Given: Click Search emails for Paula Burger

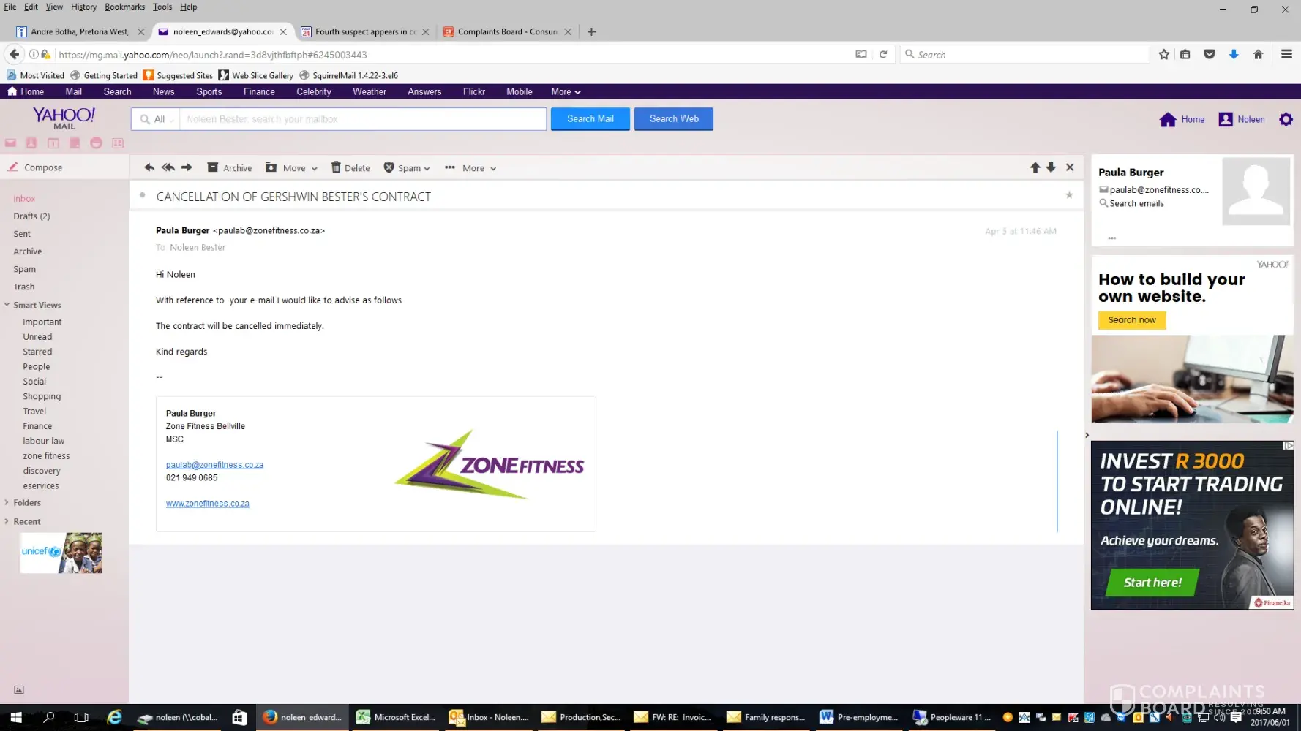Looking at the screenshot, I should [x=1131, y=203].
